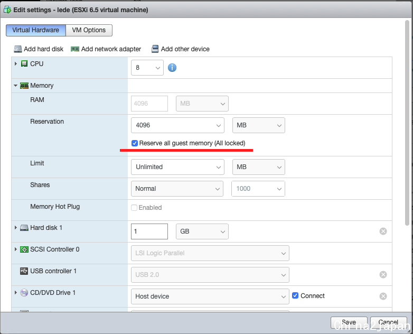The width and height of the screenshot is (413, 334).
Task: Click the Memory module icon
Action: tap(24, 86)
